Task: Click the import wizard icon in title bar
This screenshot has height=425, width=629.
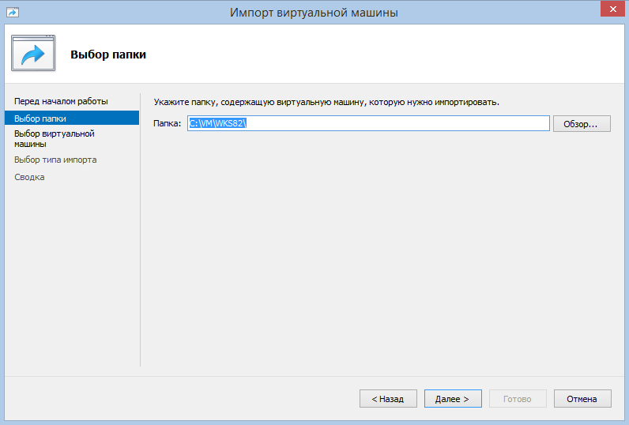Action: tap(12, 12)
